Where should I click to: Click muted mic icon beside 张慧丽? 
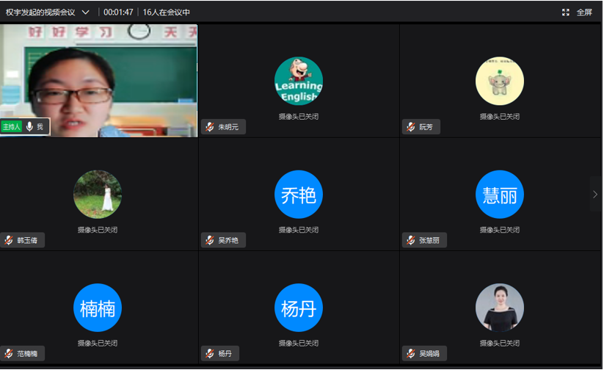(412, 240)
